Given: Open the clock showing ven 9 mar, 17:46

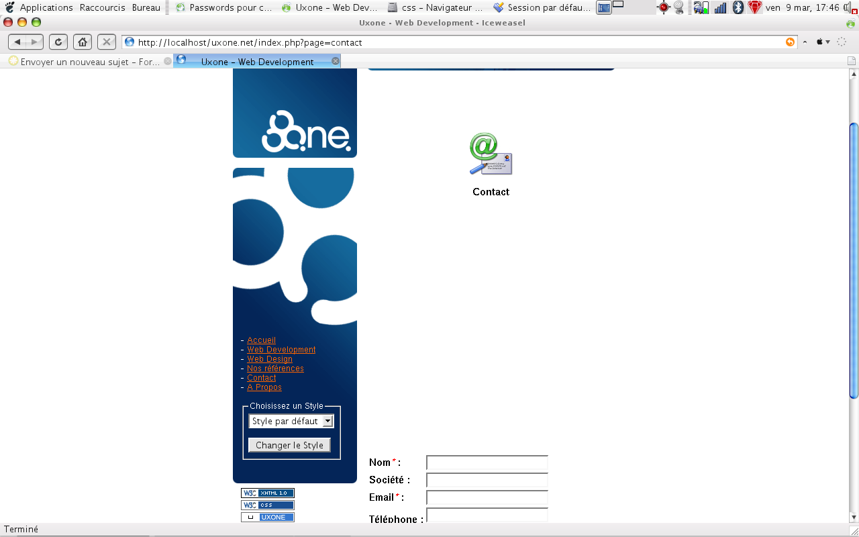Looking at the screenshot, I should pos(803,7).
